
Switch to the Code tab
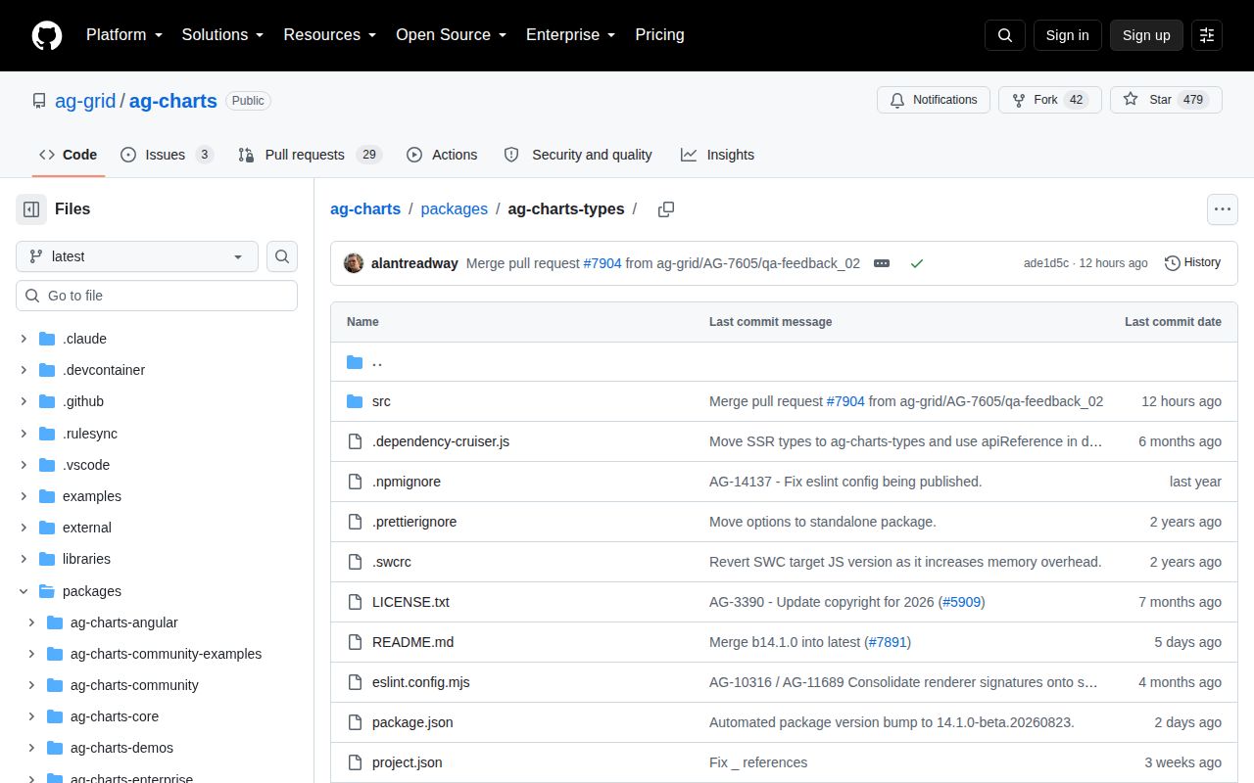[x=69, y=155]
